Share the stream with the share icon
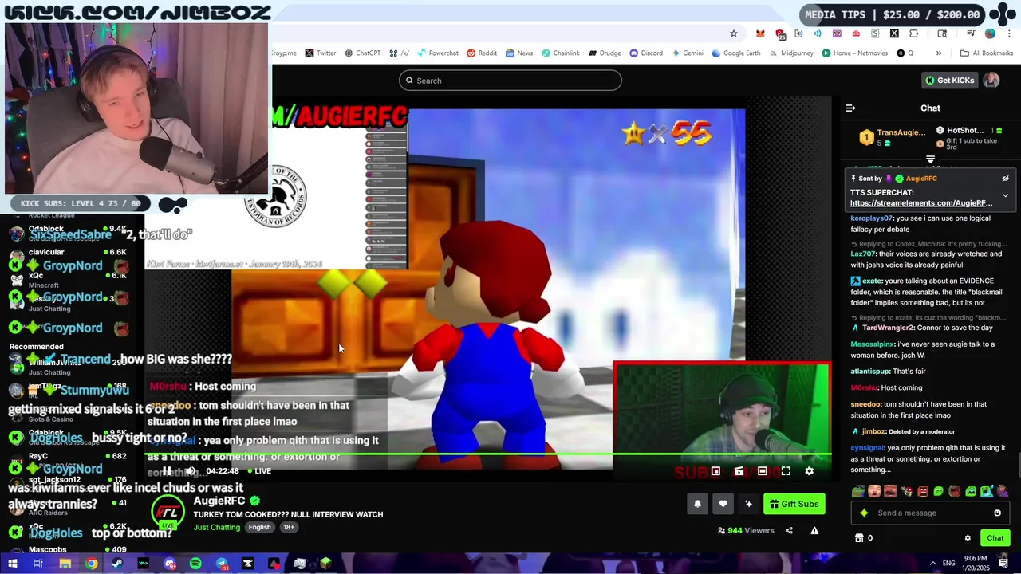Image resolution: width=1021 pixels, height=574 pixels. pyautogui.click(x=789, y=531)
